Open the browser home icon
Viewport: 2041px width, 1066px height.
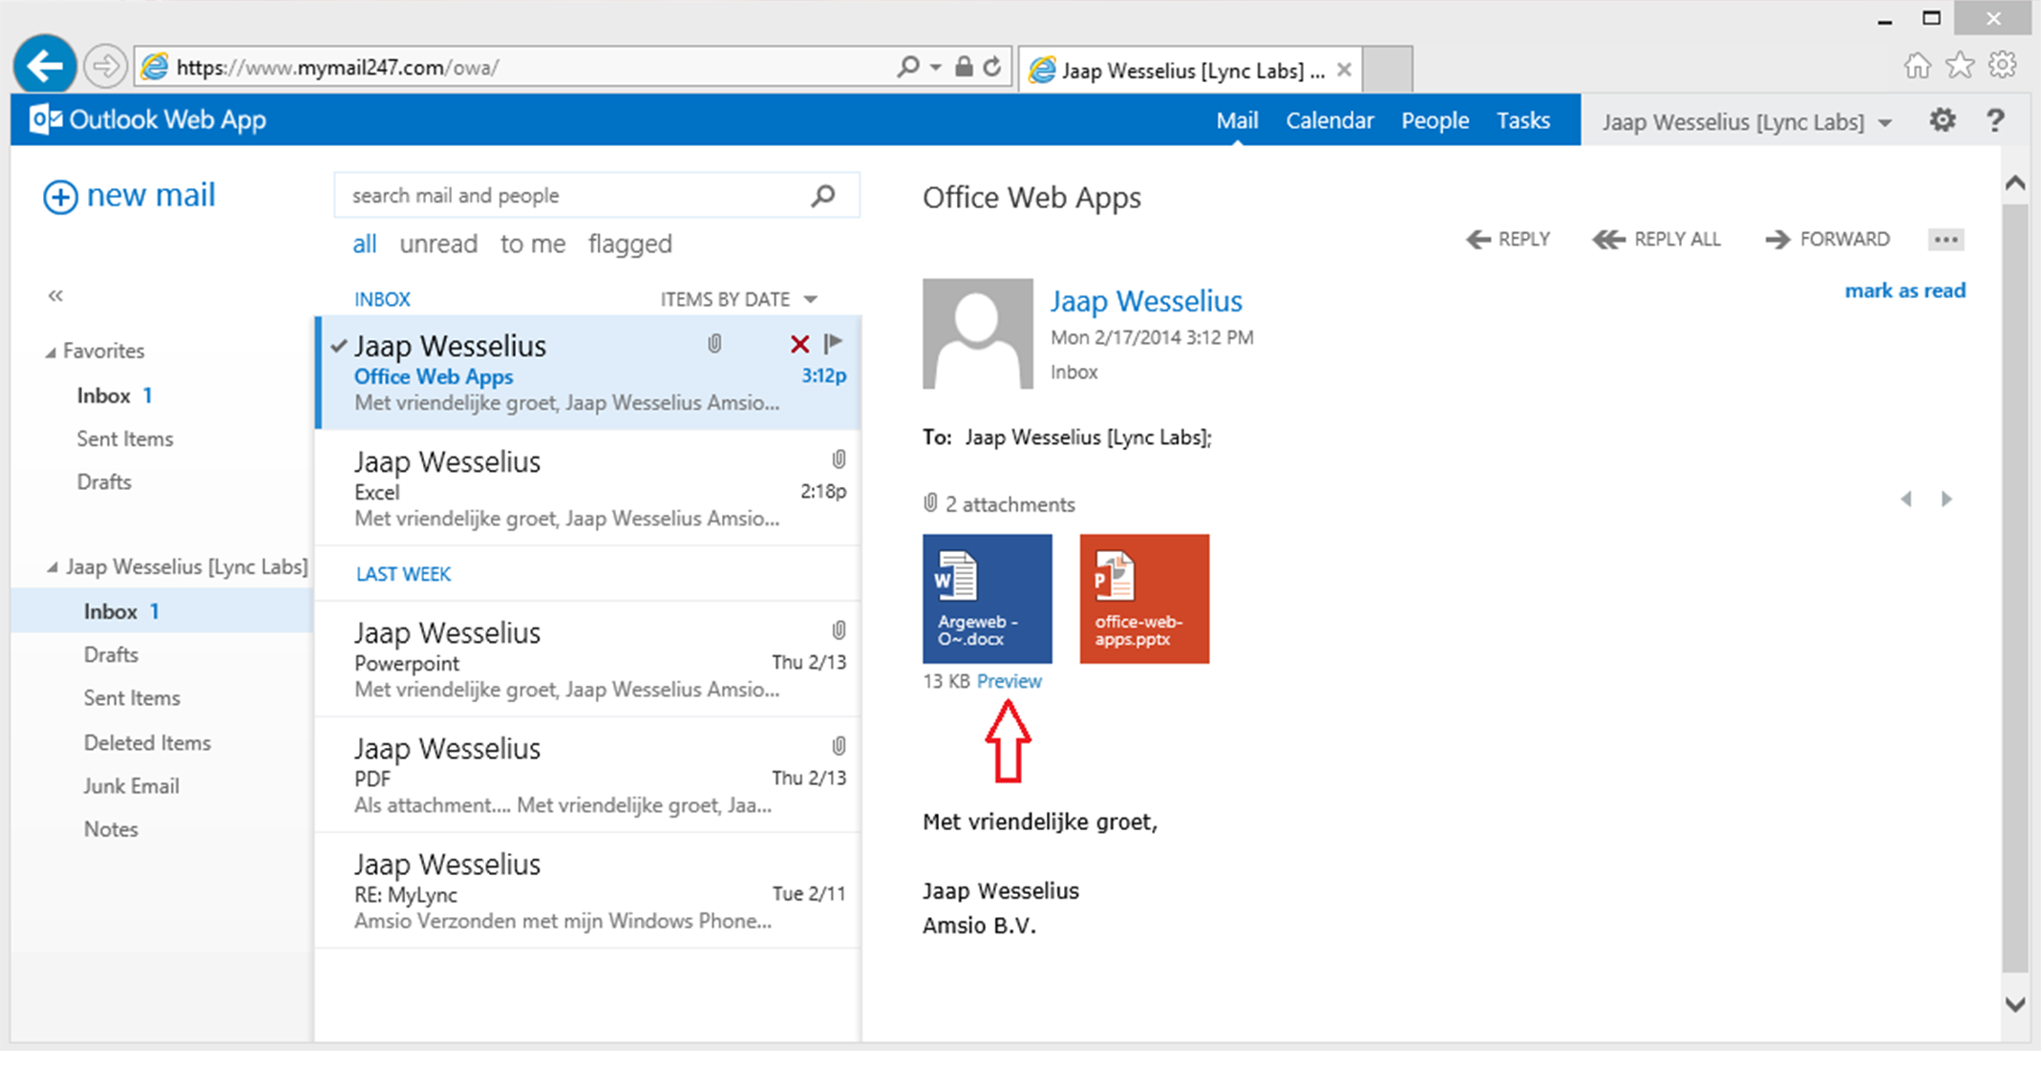click(x=1917, y=65)
